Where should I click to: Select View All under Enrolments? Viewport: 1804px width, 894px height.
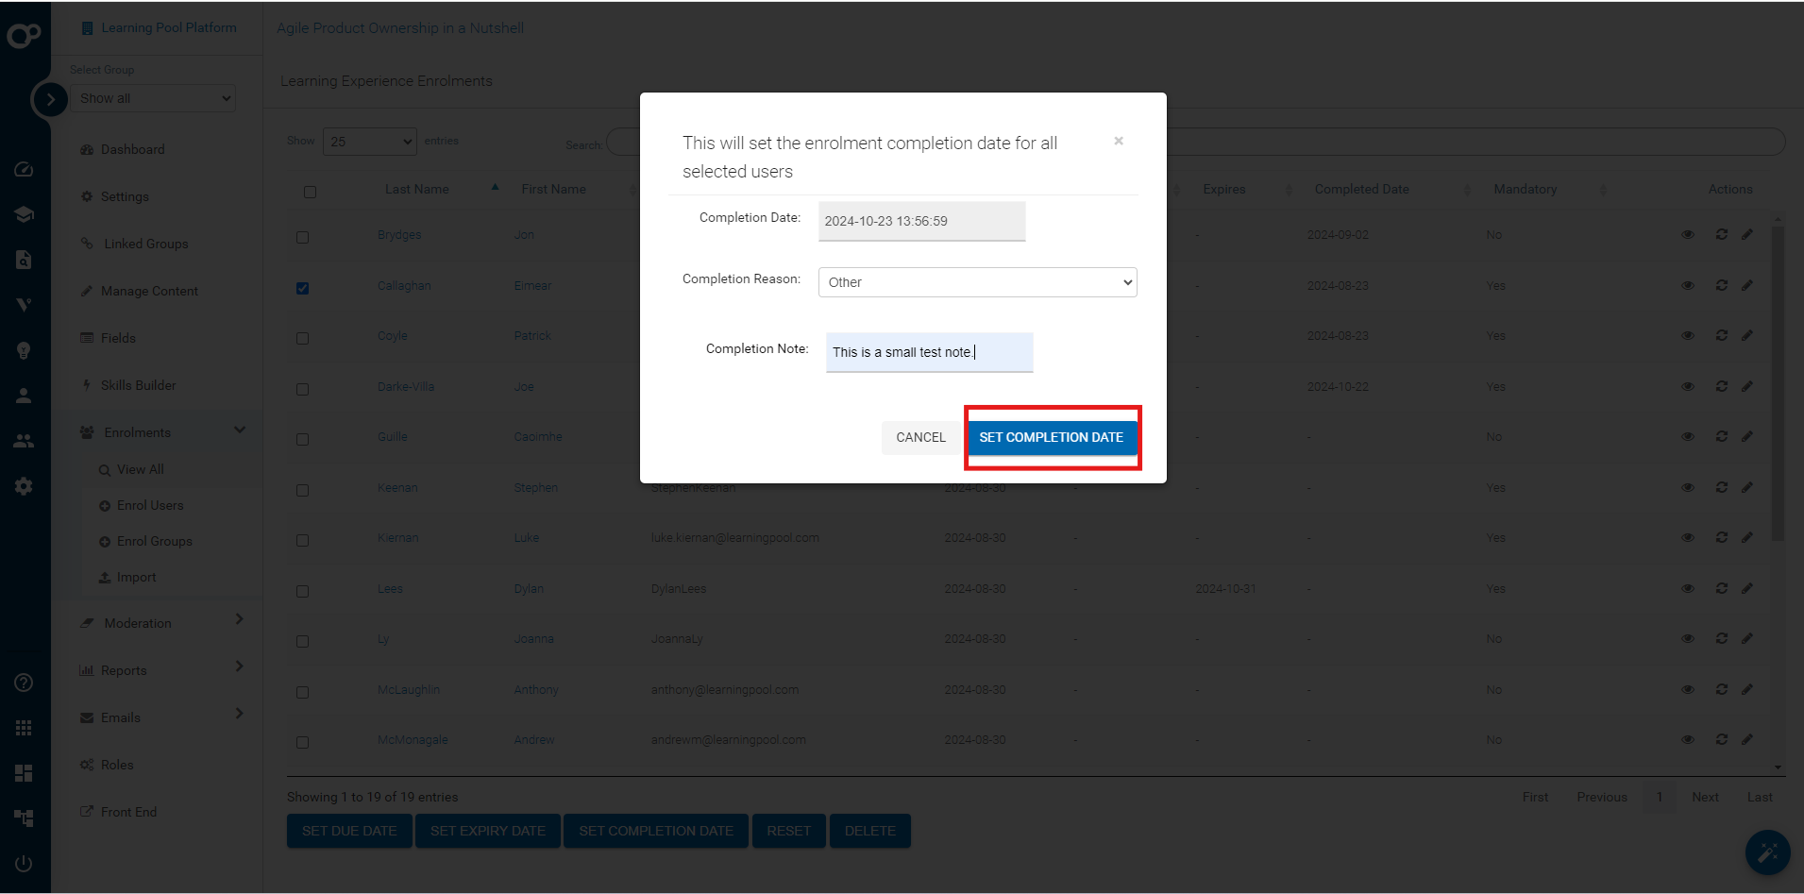pyautogui.click(x=141, y=469)
